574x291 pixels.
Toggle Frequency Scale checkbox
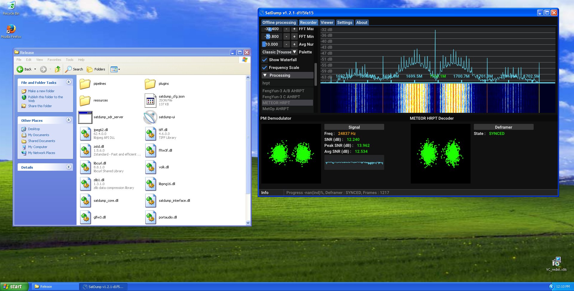coord(265,67)
